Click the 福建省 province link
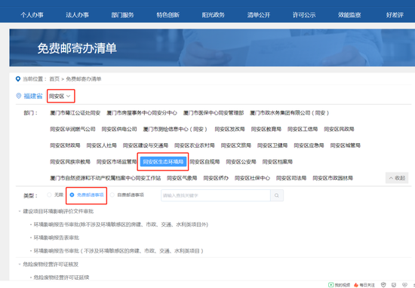 (33, 96)
